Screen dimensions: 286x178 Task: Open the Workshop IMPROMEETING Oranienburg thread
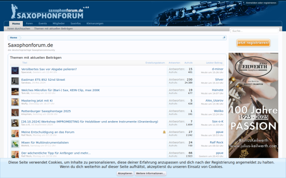tap(90, 122)
